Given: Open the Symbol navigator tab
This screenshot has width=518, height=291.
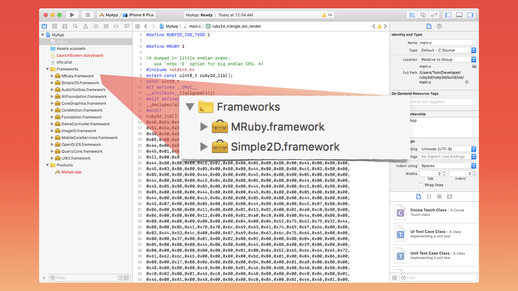Looking at the screenshot, I should 65,26.
